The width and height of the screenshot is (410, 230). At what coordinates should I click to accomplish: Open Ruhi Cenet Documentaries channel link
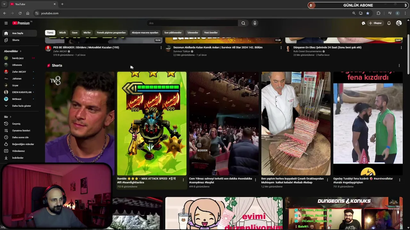click(x=307, y=51)
